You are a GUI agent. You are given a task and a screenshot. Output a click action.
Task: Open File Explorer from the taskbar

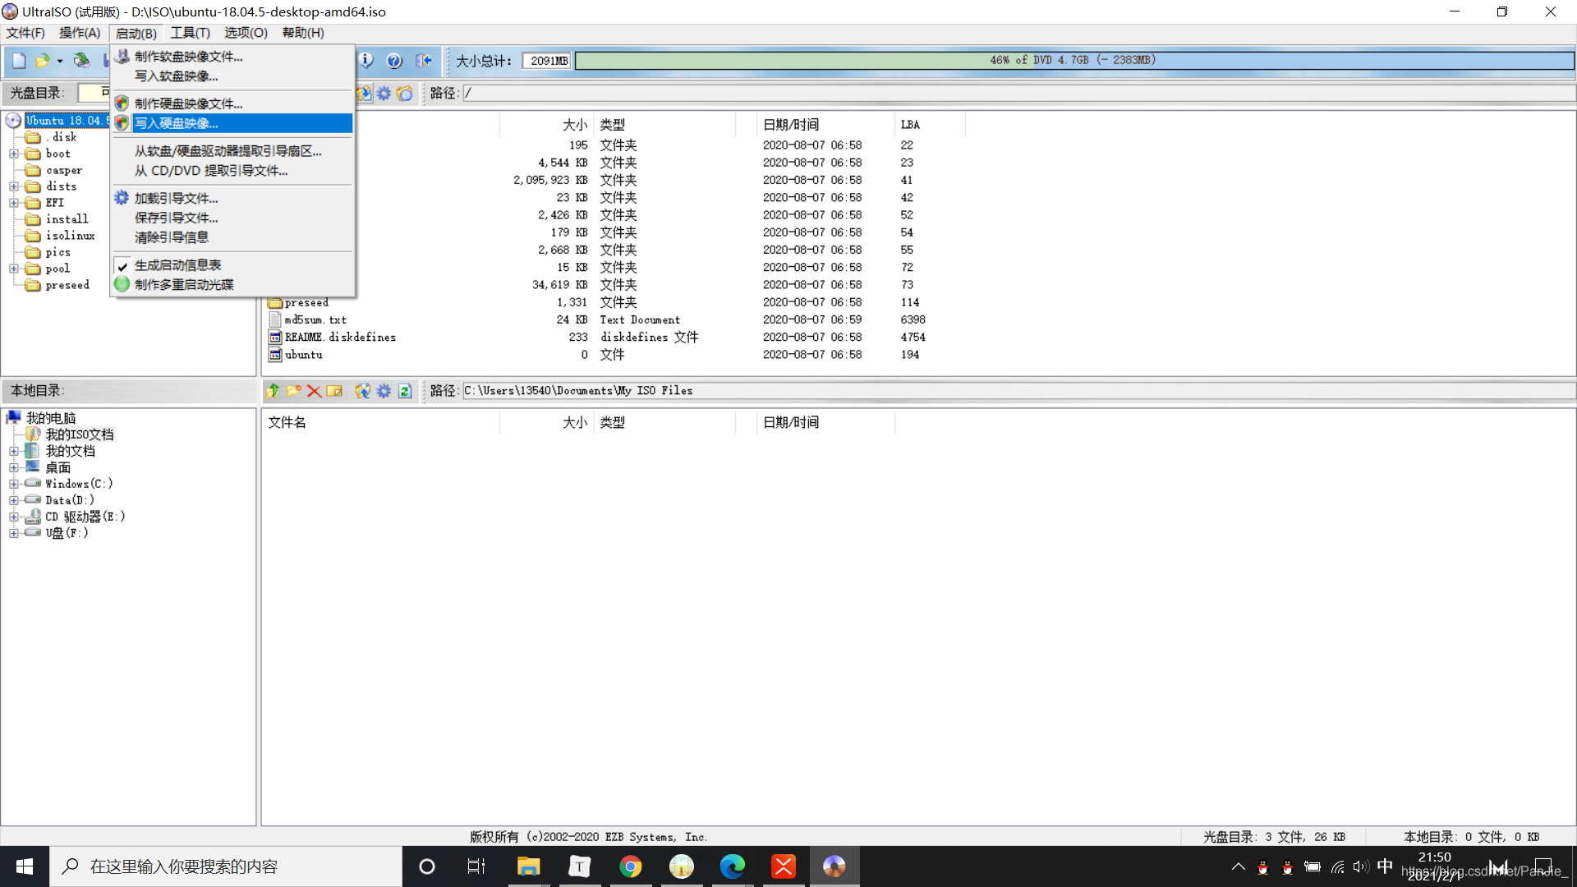528,866
